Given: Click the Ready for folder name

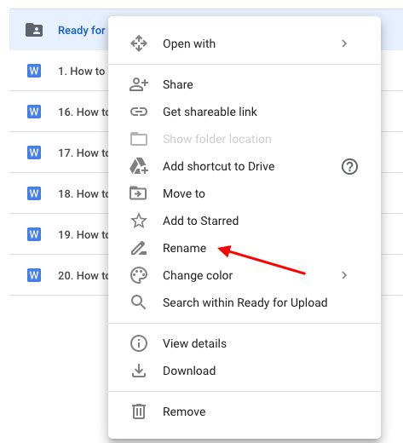Looking at the screenshot, I should (82, 31).
